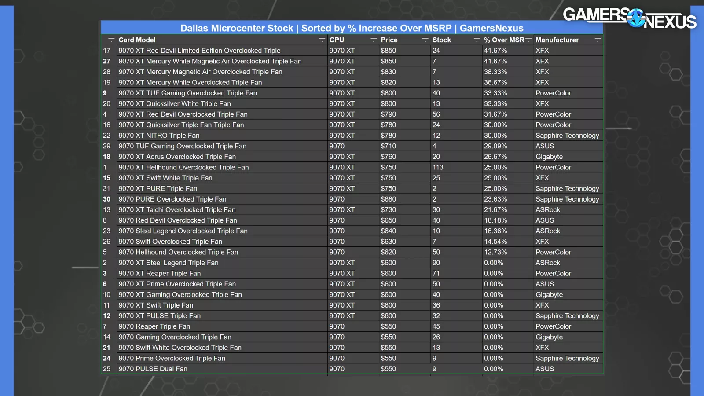This screenshot has height=396, width=704.
Task: Click the Dallas Microcenter Stock title bar
Action: point(352,28)
